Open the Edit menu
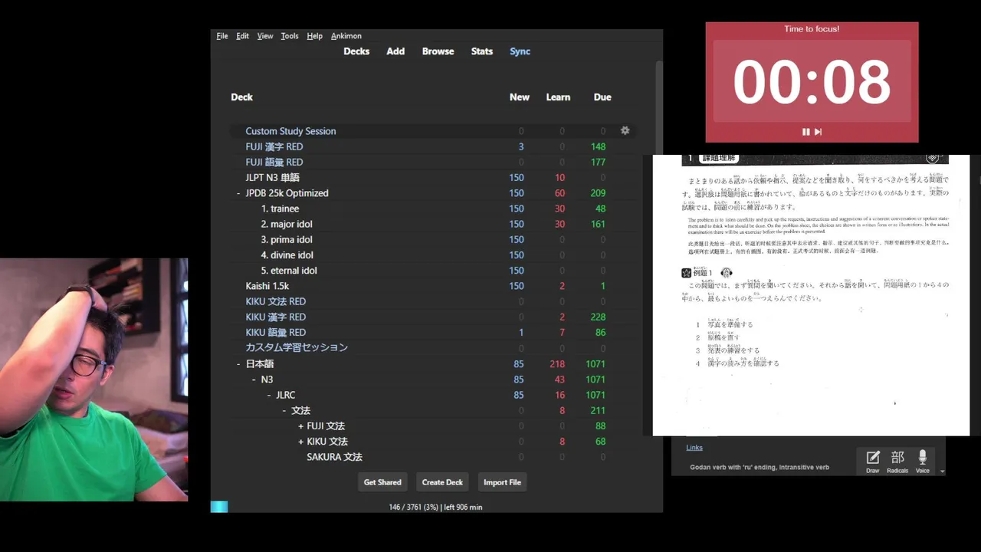 coord(242,36)
